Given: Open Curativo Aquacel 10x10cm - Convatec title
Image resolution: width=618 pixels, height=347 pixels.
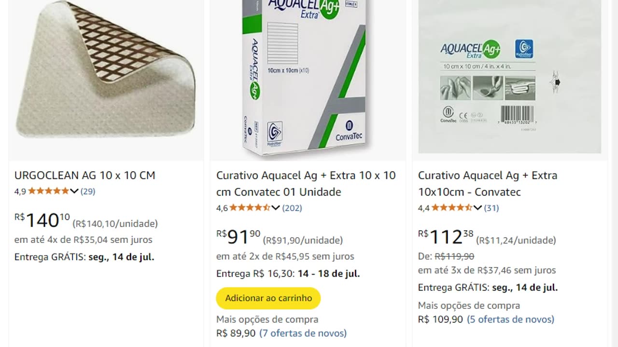Looking at the screenshot, I should (488, 184).
